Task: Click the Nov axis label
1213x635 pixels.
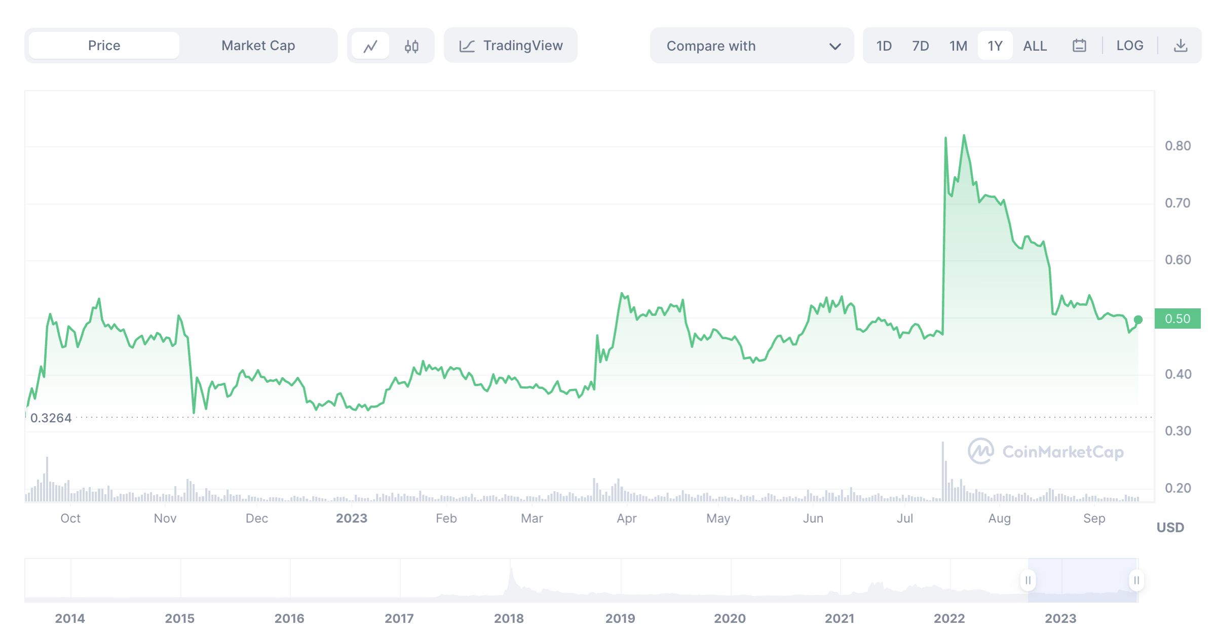Action: tap(165, 518)
